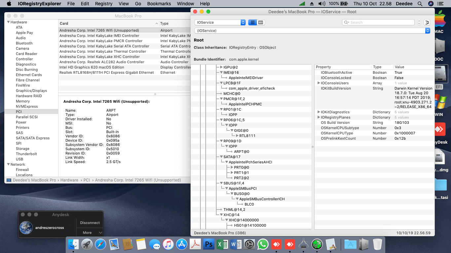This screenshot has width=451, height=253.
Task: Launch Adobe Acrobat from the dock
Action: [195, 244]
